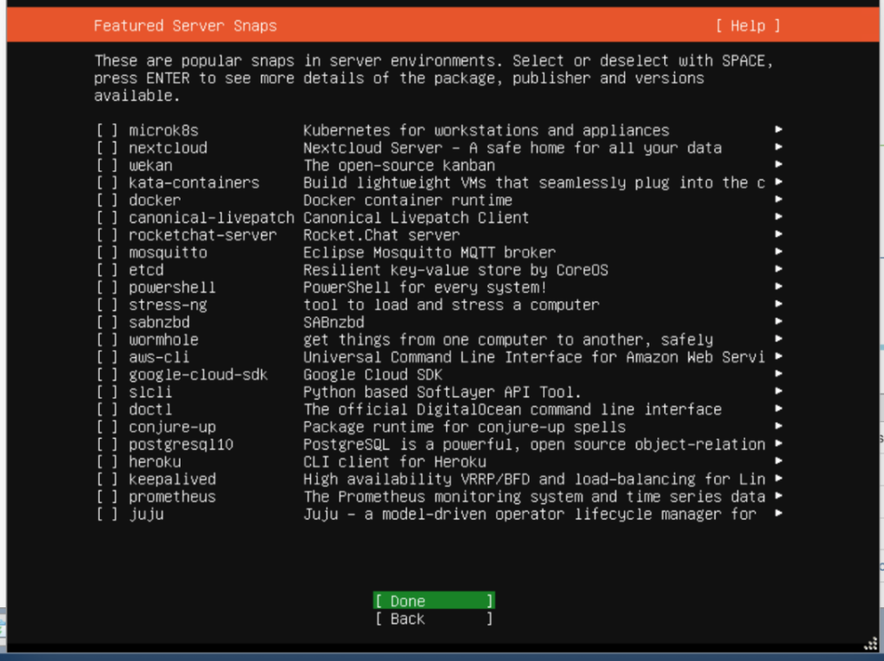Expand keepalived details arrow
Screen dimensions: 884x661
point(779,479)
